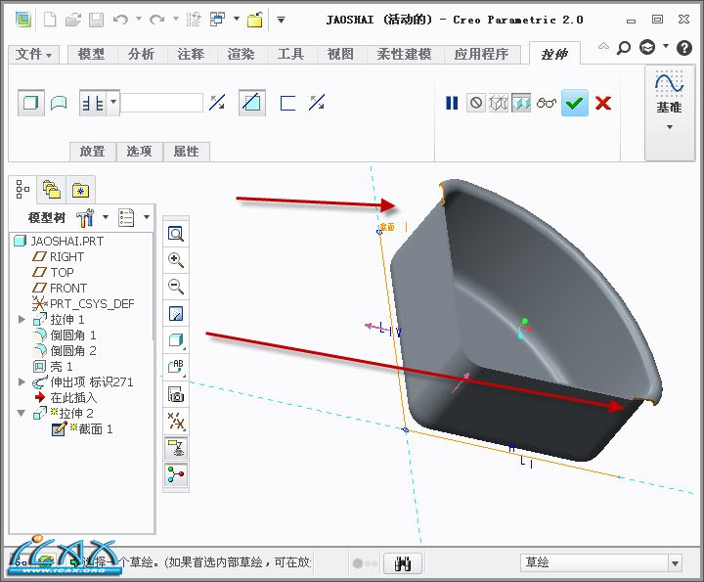Click the learning connector graduation cap icon
Screen dimensions: 704x582
(647, 47)
